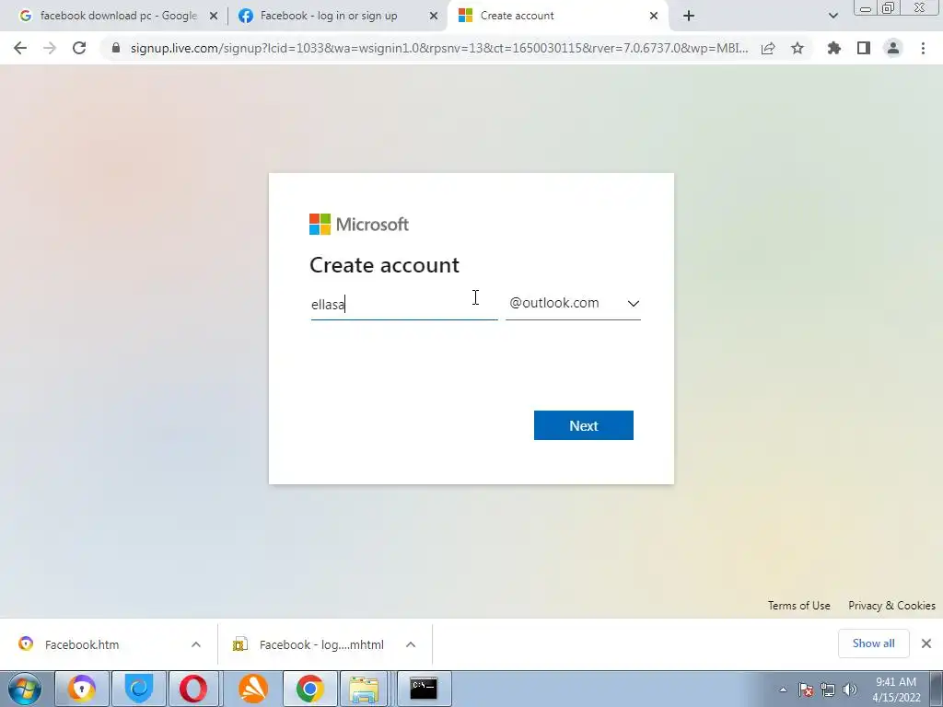Open the volume speaker tray icon

tap(850, 690)
